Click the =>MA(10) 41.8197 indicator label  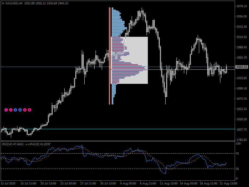point(38,144)
